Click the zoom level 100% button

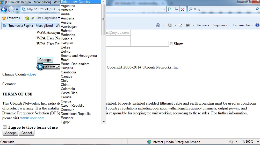pyautogui.click(x=247, y=142)
